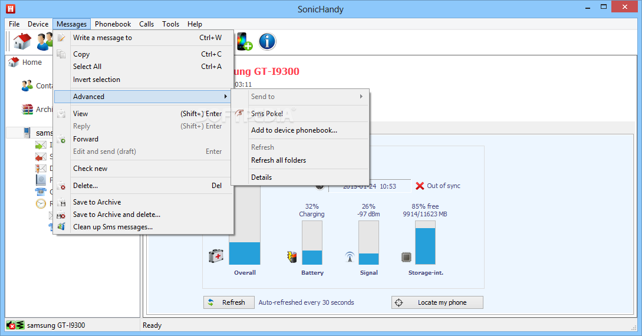Click the 85% free storage text
Screen dimensions: 642x336
pos(425,206)
